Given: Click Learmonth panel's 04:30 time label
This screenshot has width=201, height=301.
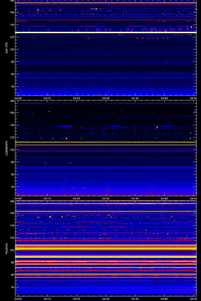Looking at the screenshot, I should [106, 198].
